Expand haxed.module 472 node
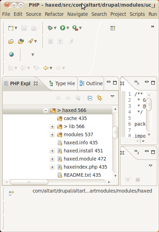 click(x=52, y=159)
